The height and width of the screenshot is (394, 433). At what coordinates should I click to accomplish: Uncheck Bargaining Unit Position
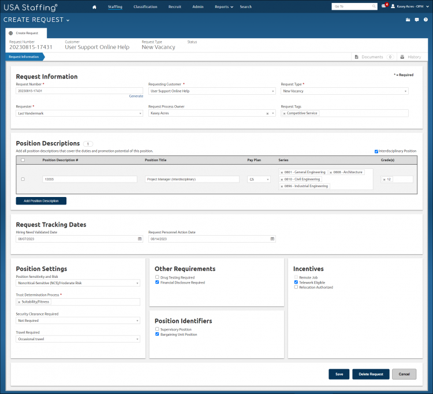(x=157, y=334)
